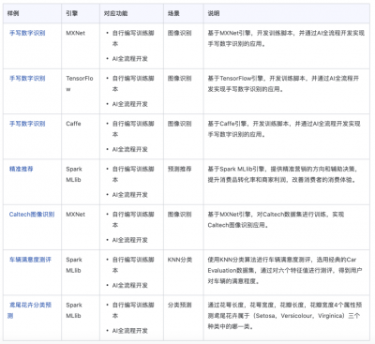The height and width of the screenshot is (344, 375).
Task: Select the 预测推荐 scenario cell
Action: click(179, 169)
